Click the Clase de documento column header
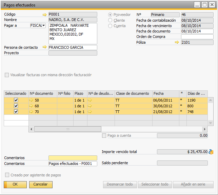Viewport: 218px width, 195px height. point(134,94)
